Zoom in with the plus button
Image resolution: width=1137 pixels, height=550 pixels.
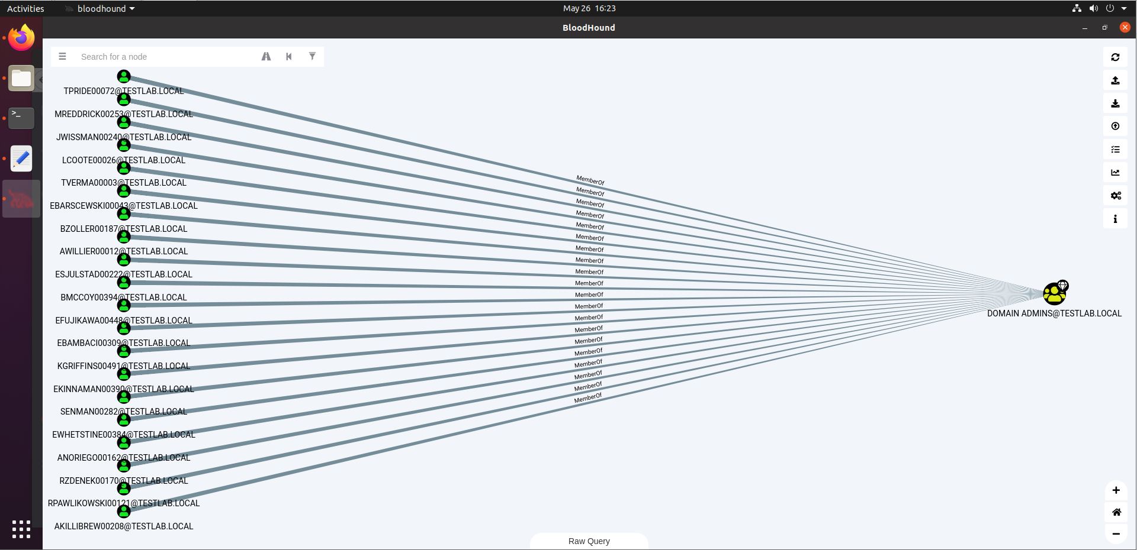click(x=1116, y=490)
